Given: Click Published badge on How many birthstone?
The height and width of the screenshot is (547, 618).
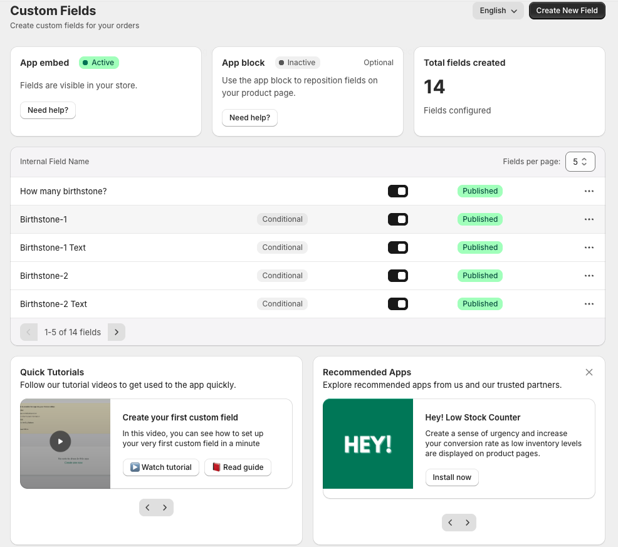Looking at the screenshot, I should click(480, 191).
